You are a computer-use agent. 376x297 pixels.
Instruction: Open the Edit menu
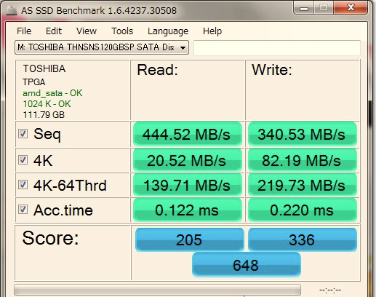[x=54, y=31]
